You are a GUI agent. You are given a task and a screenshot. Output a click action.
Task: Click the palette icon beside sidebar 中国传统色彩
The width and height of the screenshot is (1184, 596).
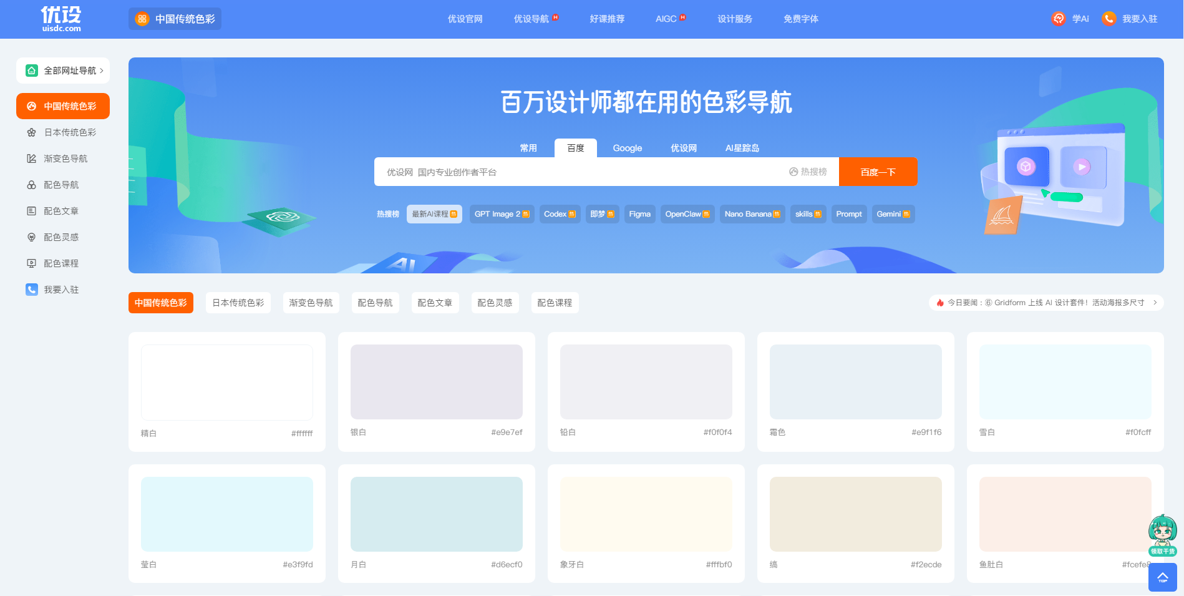31,106
